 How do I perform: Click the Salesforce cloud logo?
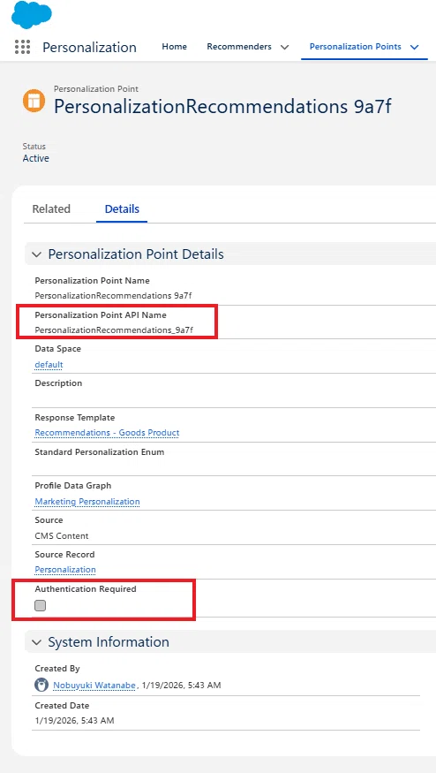32,15
